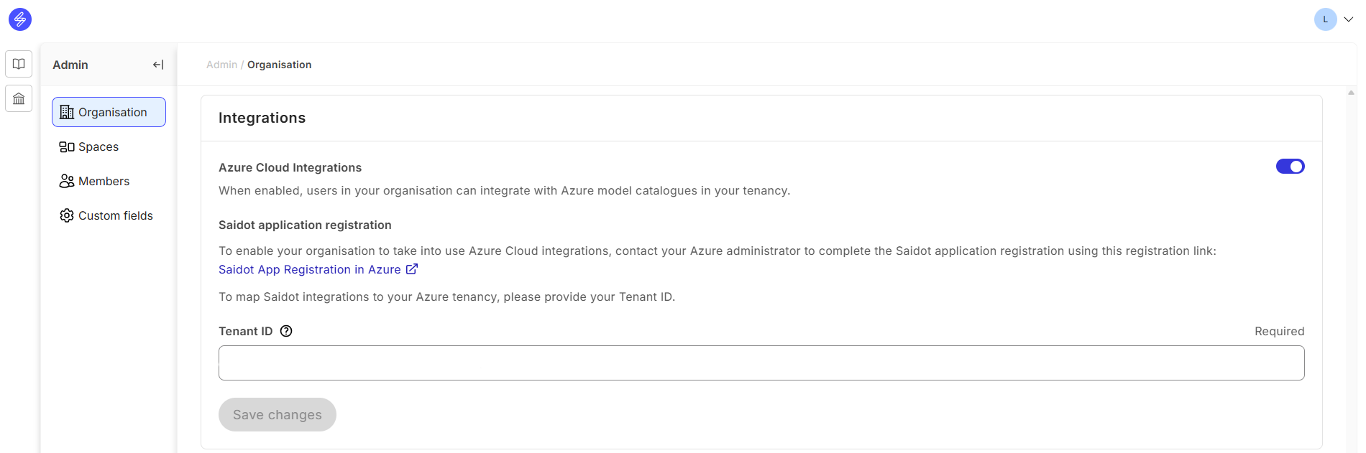Click the Tenant ID field label

tap(245, 331)
